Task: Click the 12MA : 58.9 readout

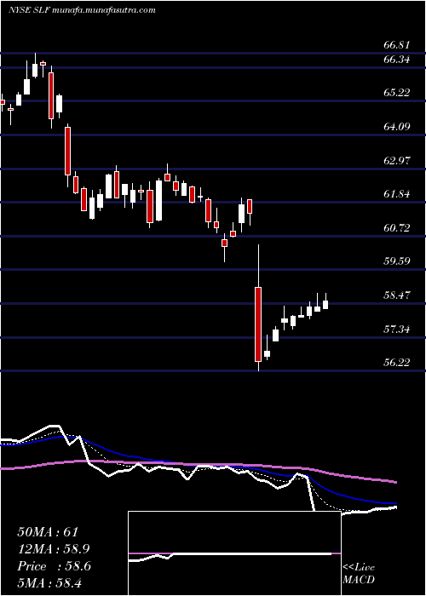Action: [x=54, y=549]
